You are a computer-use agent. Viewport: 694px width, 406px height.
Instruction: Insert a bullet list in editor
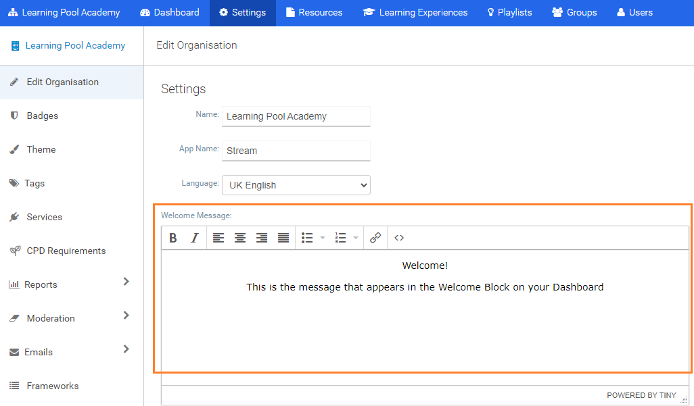click(x=307, y=238)
